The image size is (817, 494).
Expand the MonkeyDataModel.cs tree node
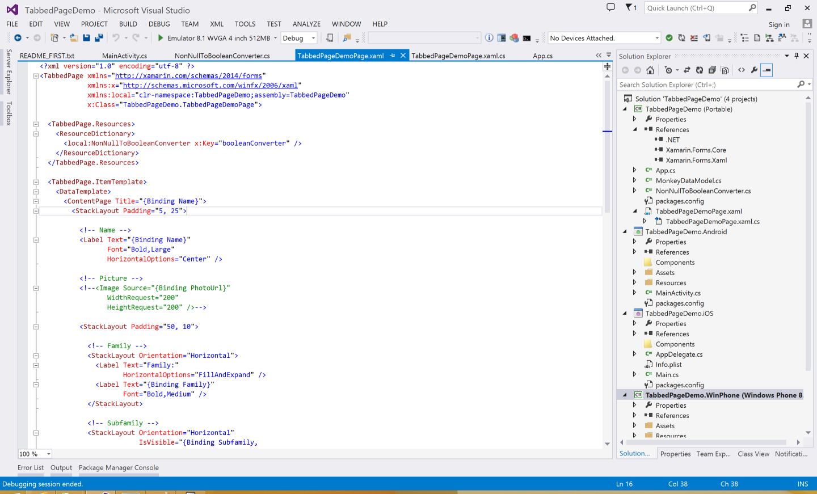coord(634,180)
